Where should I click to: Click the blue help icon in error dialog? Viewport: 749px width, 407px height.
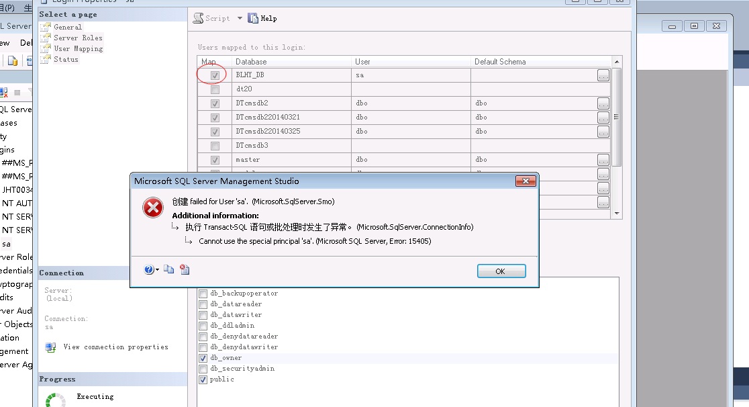(x=149, y=269)
